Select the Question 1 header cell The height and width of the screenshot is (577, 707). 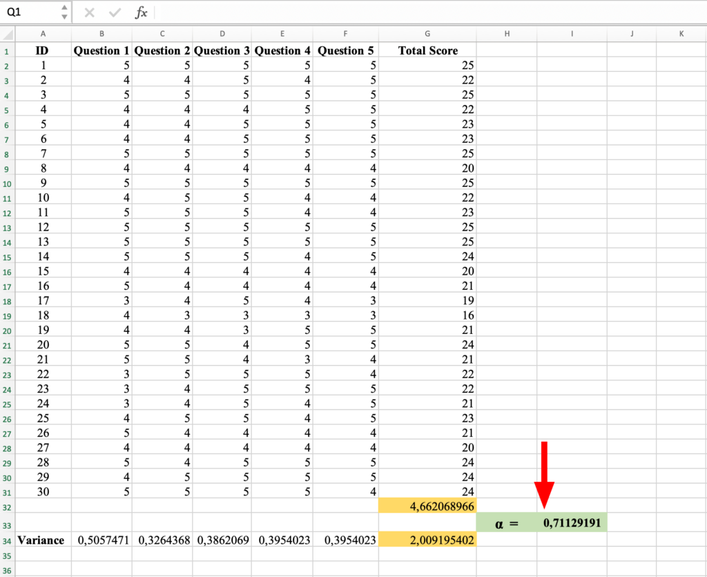tap(101, 50)
